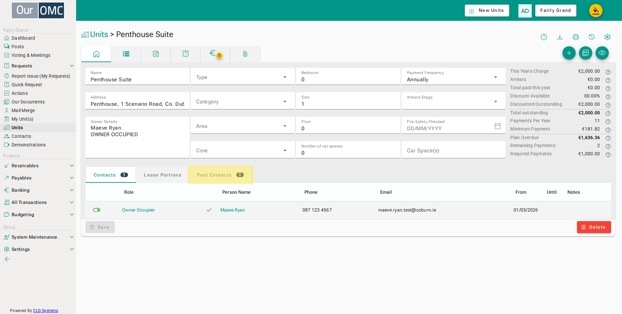Click the Car Space(s) field
The image size is (622, 314).
tap(454, 150)
